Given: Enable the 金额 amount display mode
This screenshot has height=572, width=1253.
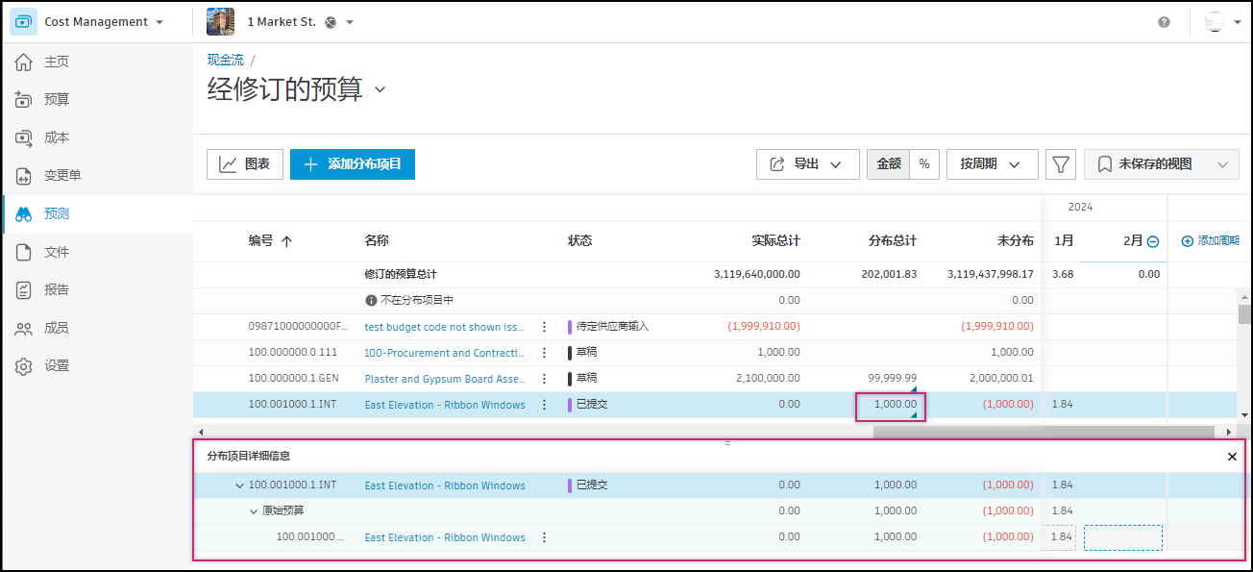Looking at the screenshot, I should (x=887, y=163).
